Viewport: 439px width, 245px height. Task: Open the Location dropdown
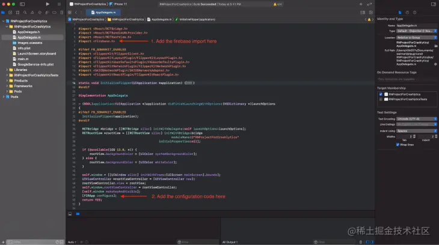pos(417,37)
